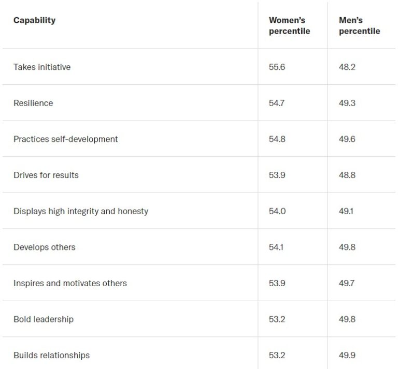Click the Develops others row label
This screenshot has height=369, width=398.
(45, 247)
